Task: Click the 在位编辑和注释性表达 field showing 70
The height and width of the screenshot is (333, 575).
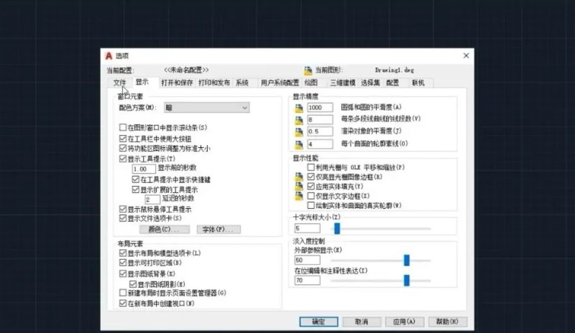Action: coord(308,281)
